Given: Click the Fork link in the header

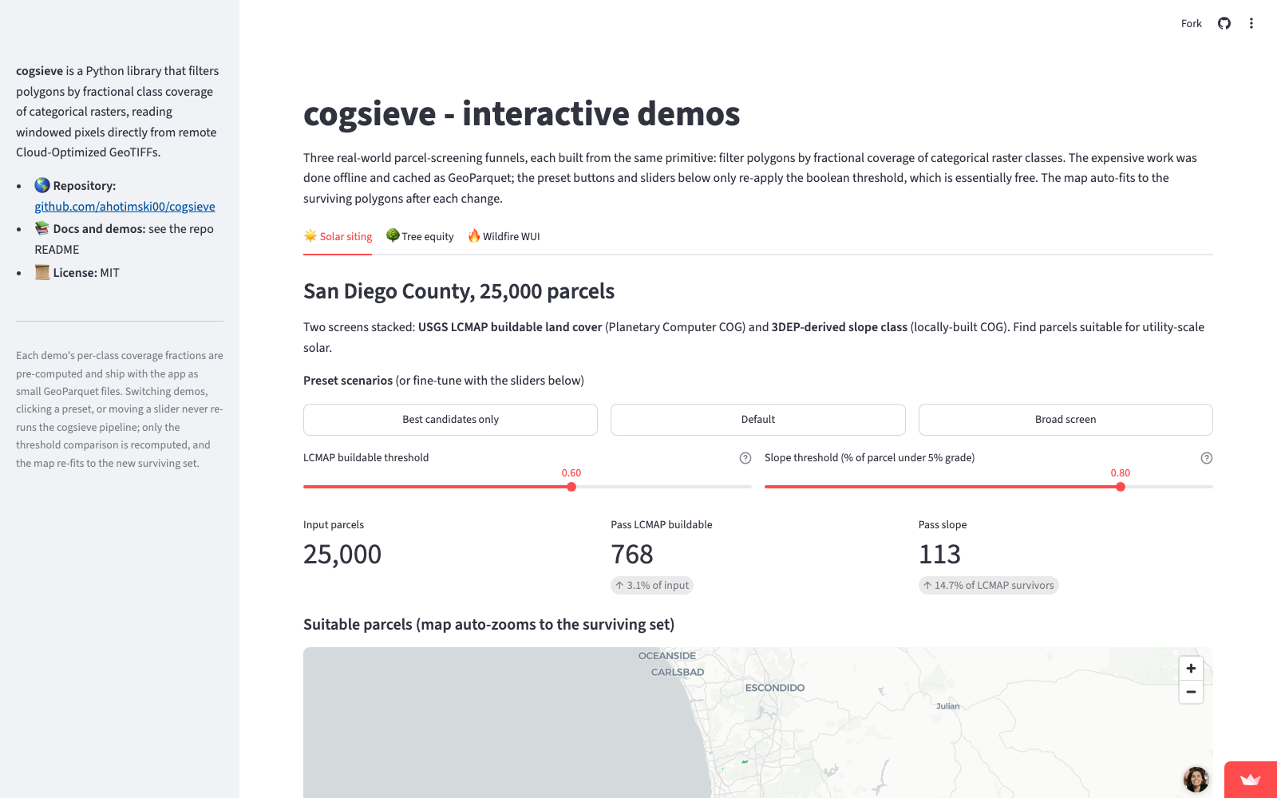Looking at the screenshot, I should [1191, 23].
